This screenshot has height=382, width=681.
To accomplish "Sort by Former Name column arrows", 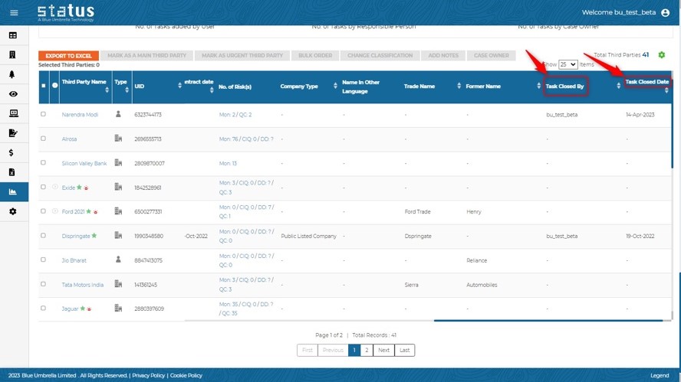I will point(538,86).
